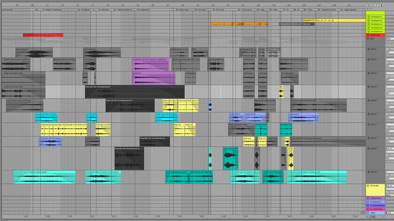Screen dimensions: 394x221
Task: Click the W width button at bottom
Action: (x=383, y=217)
